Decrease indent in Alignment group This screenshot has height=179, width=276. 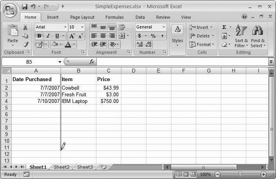coord(94,44)
